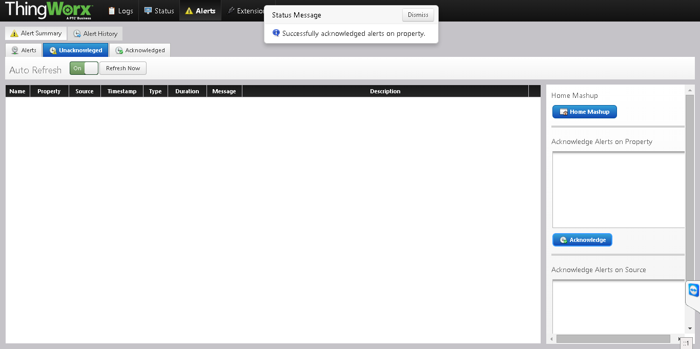This screenshot has width=700, height=349.
Task: Click the 'Successfully acknowledged alerts on property.' text
Action: coord(354,33)
